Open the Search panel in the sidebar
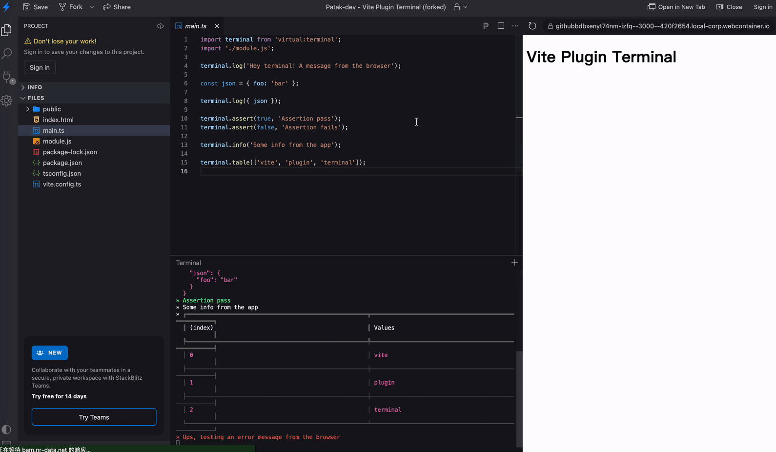 7,53
